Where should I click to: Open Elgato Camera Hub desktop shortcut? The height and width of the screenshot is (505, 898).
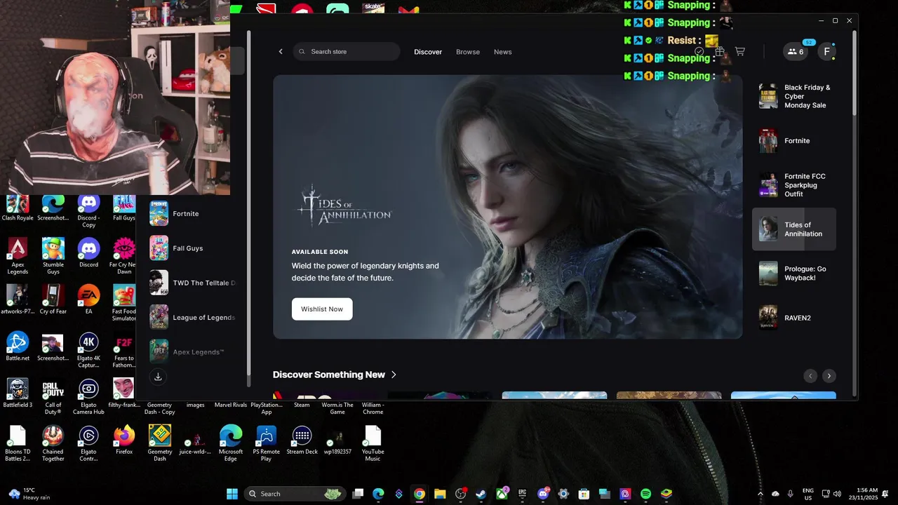pos(88,397)
